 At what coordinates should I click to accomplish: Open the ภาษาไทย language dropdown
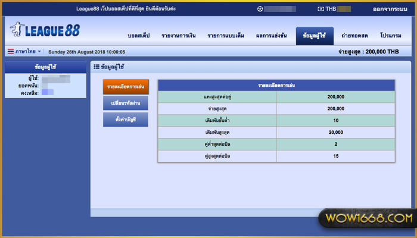[25, 52]
